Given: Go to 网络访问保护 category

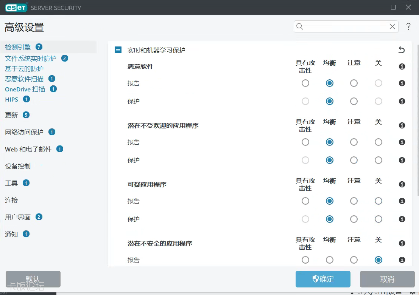Looking at the screenshot, I should click(24, 132).
